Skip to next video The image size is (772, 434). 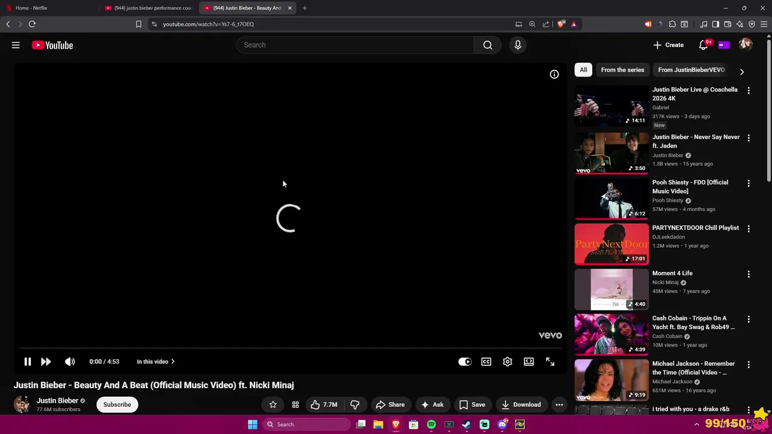click(46, 362)
